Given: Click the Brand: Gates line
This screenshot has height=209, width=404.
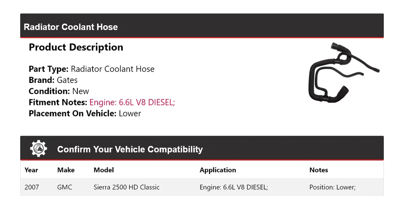Looking at the screenshot, I should point(53,80).
